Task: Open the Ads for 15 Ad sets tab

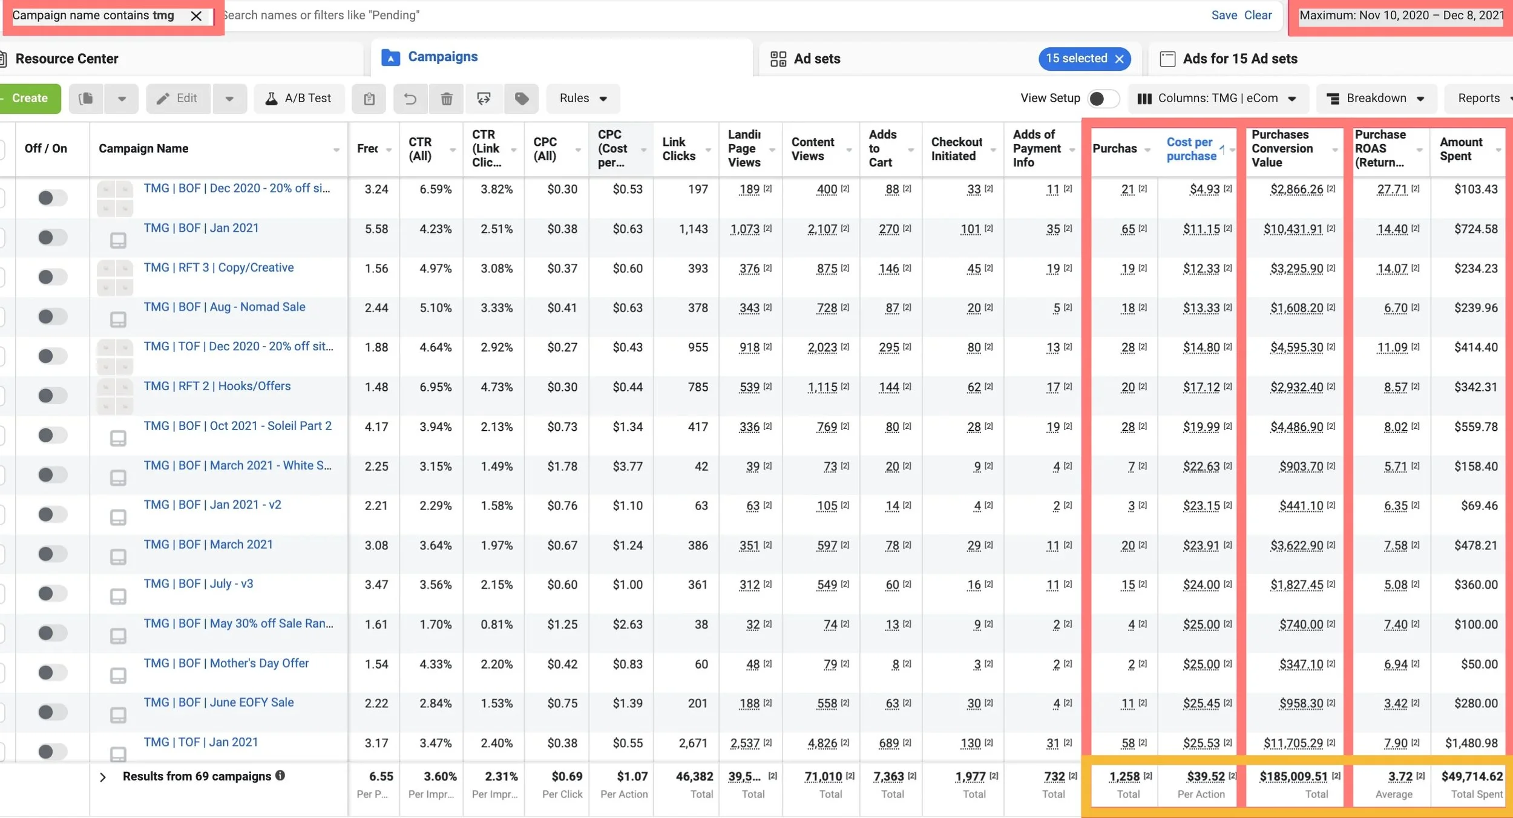Action: click(1239, 59)
